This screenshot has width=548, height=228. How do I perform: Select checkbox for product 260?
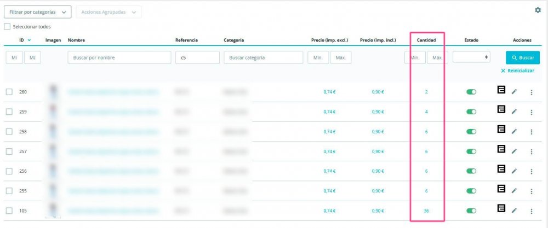pos(9,92)
